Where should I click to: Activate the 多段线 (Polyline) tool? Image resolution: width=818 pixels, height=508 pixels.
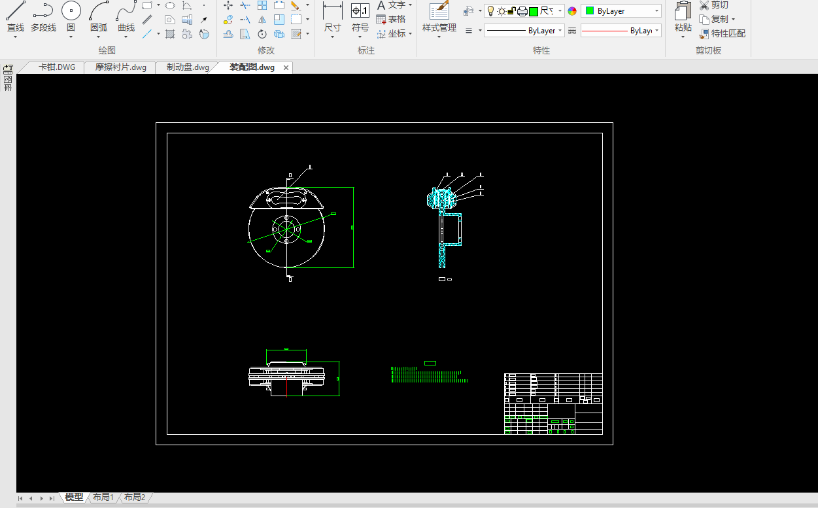click(x=43, y=12)
